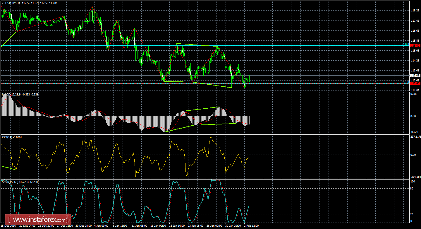The image size is (421, 229).
Task: Click the current price tag 113.06 on the axis
Action: pos(415,75)
